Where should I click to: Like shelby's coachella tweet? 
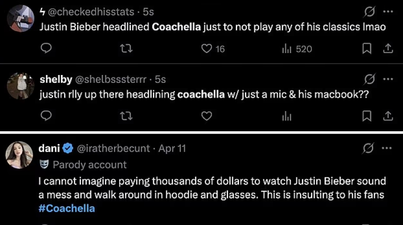(207, 117)
